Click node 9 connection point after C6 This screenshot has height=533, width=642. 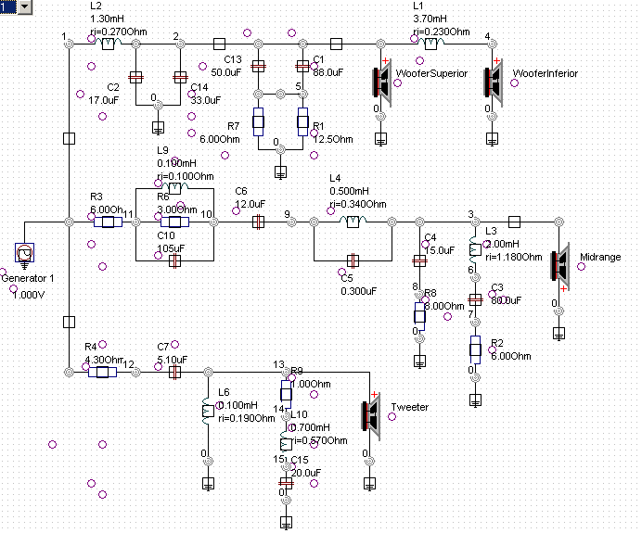point(291,222)
